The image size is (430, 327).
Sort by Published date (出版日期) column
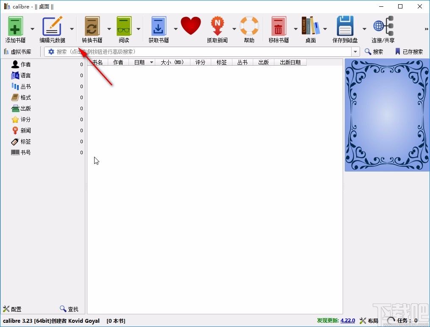[290, 62]
